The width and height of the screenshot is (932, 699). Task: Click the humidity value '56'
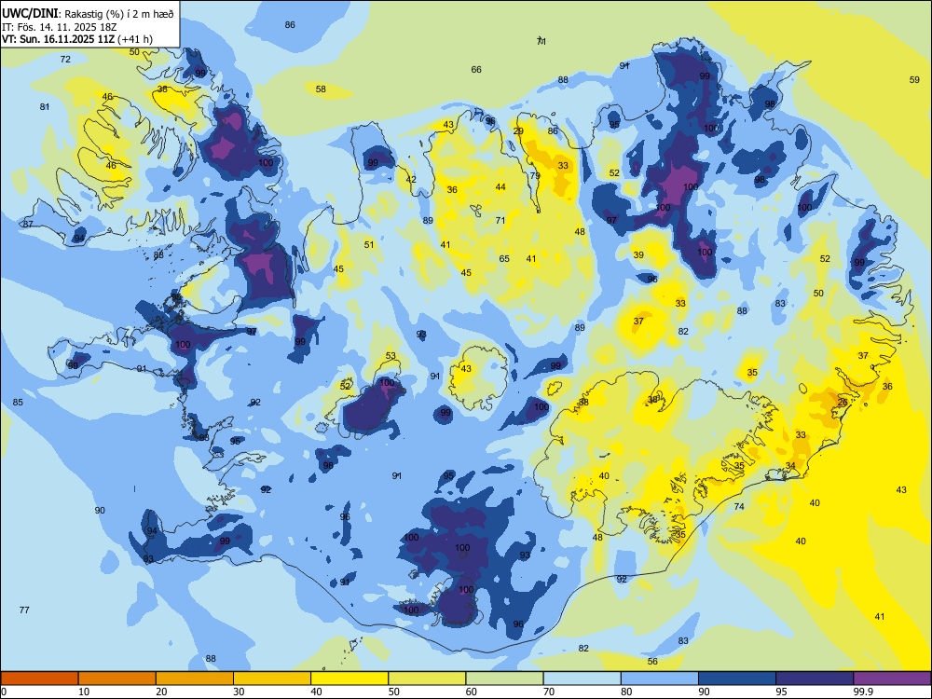[x=652, y=661]
